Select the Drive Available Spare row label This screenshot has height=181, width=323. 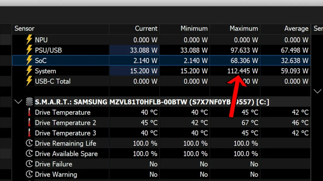[66, 154]
